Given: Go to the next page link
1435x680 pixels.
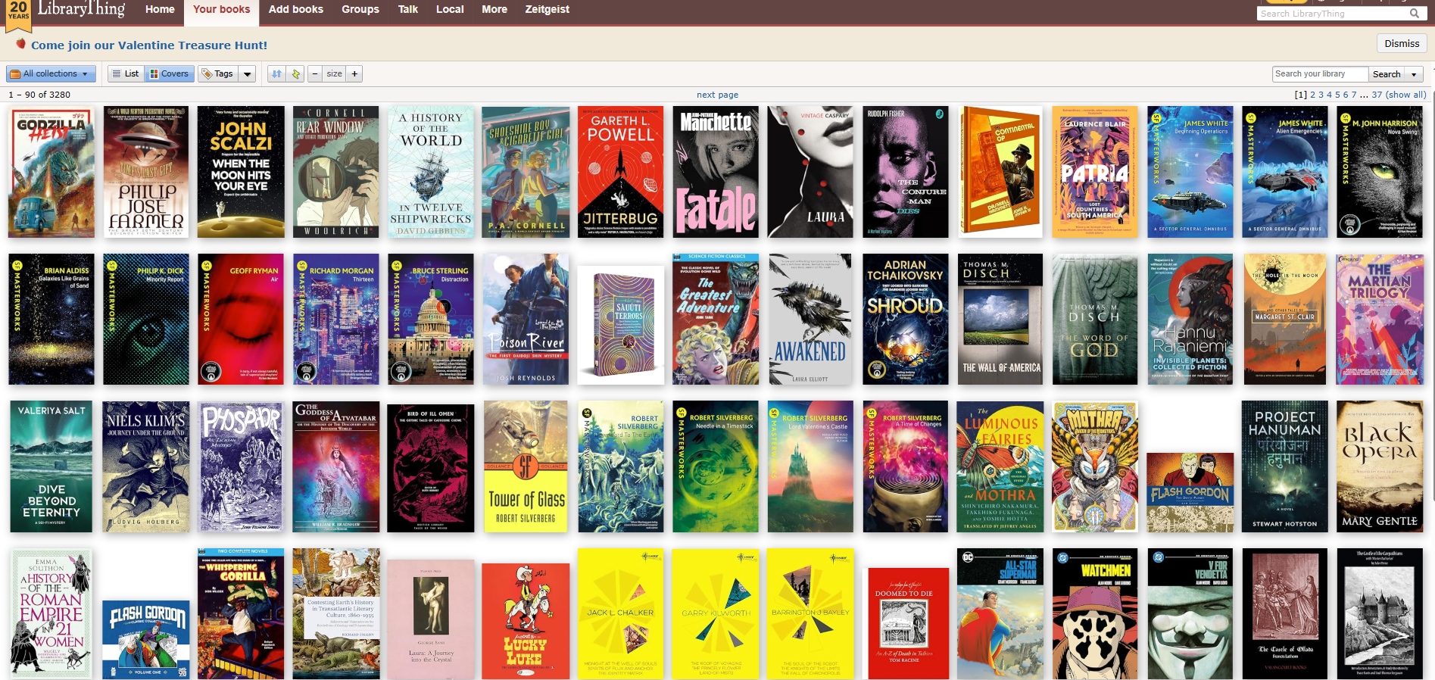Looking at the screenshot, I should [x=717, y=95].
